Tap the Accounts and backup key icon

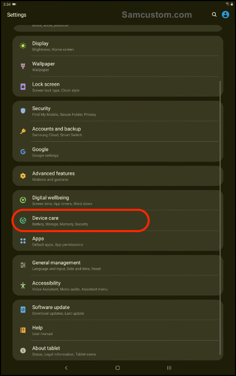coord(23,131)
